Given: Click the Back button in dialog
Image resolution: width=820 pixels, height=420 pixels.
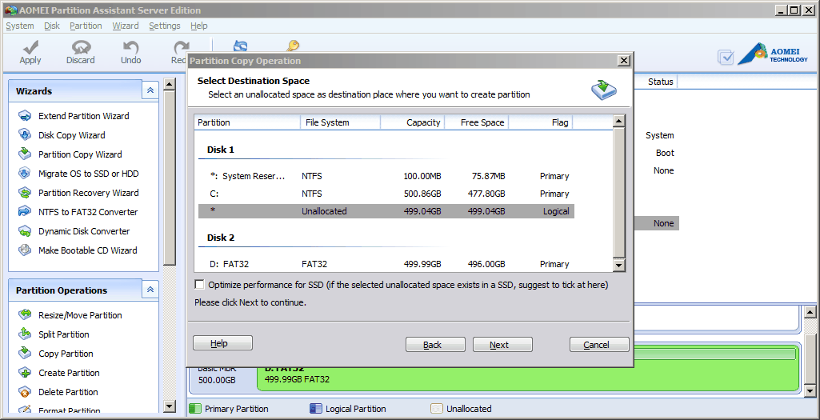Looking at the screenshot, I should pyautogui.click(x=435, y=345).
